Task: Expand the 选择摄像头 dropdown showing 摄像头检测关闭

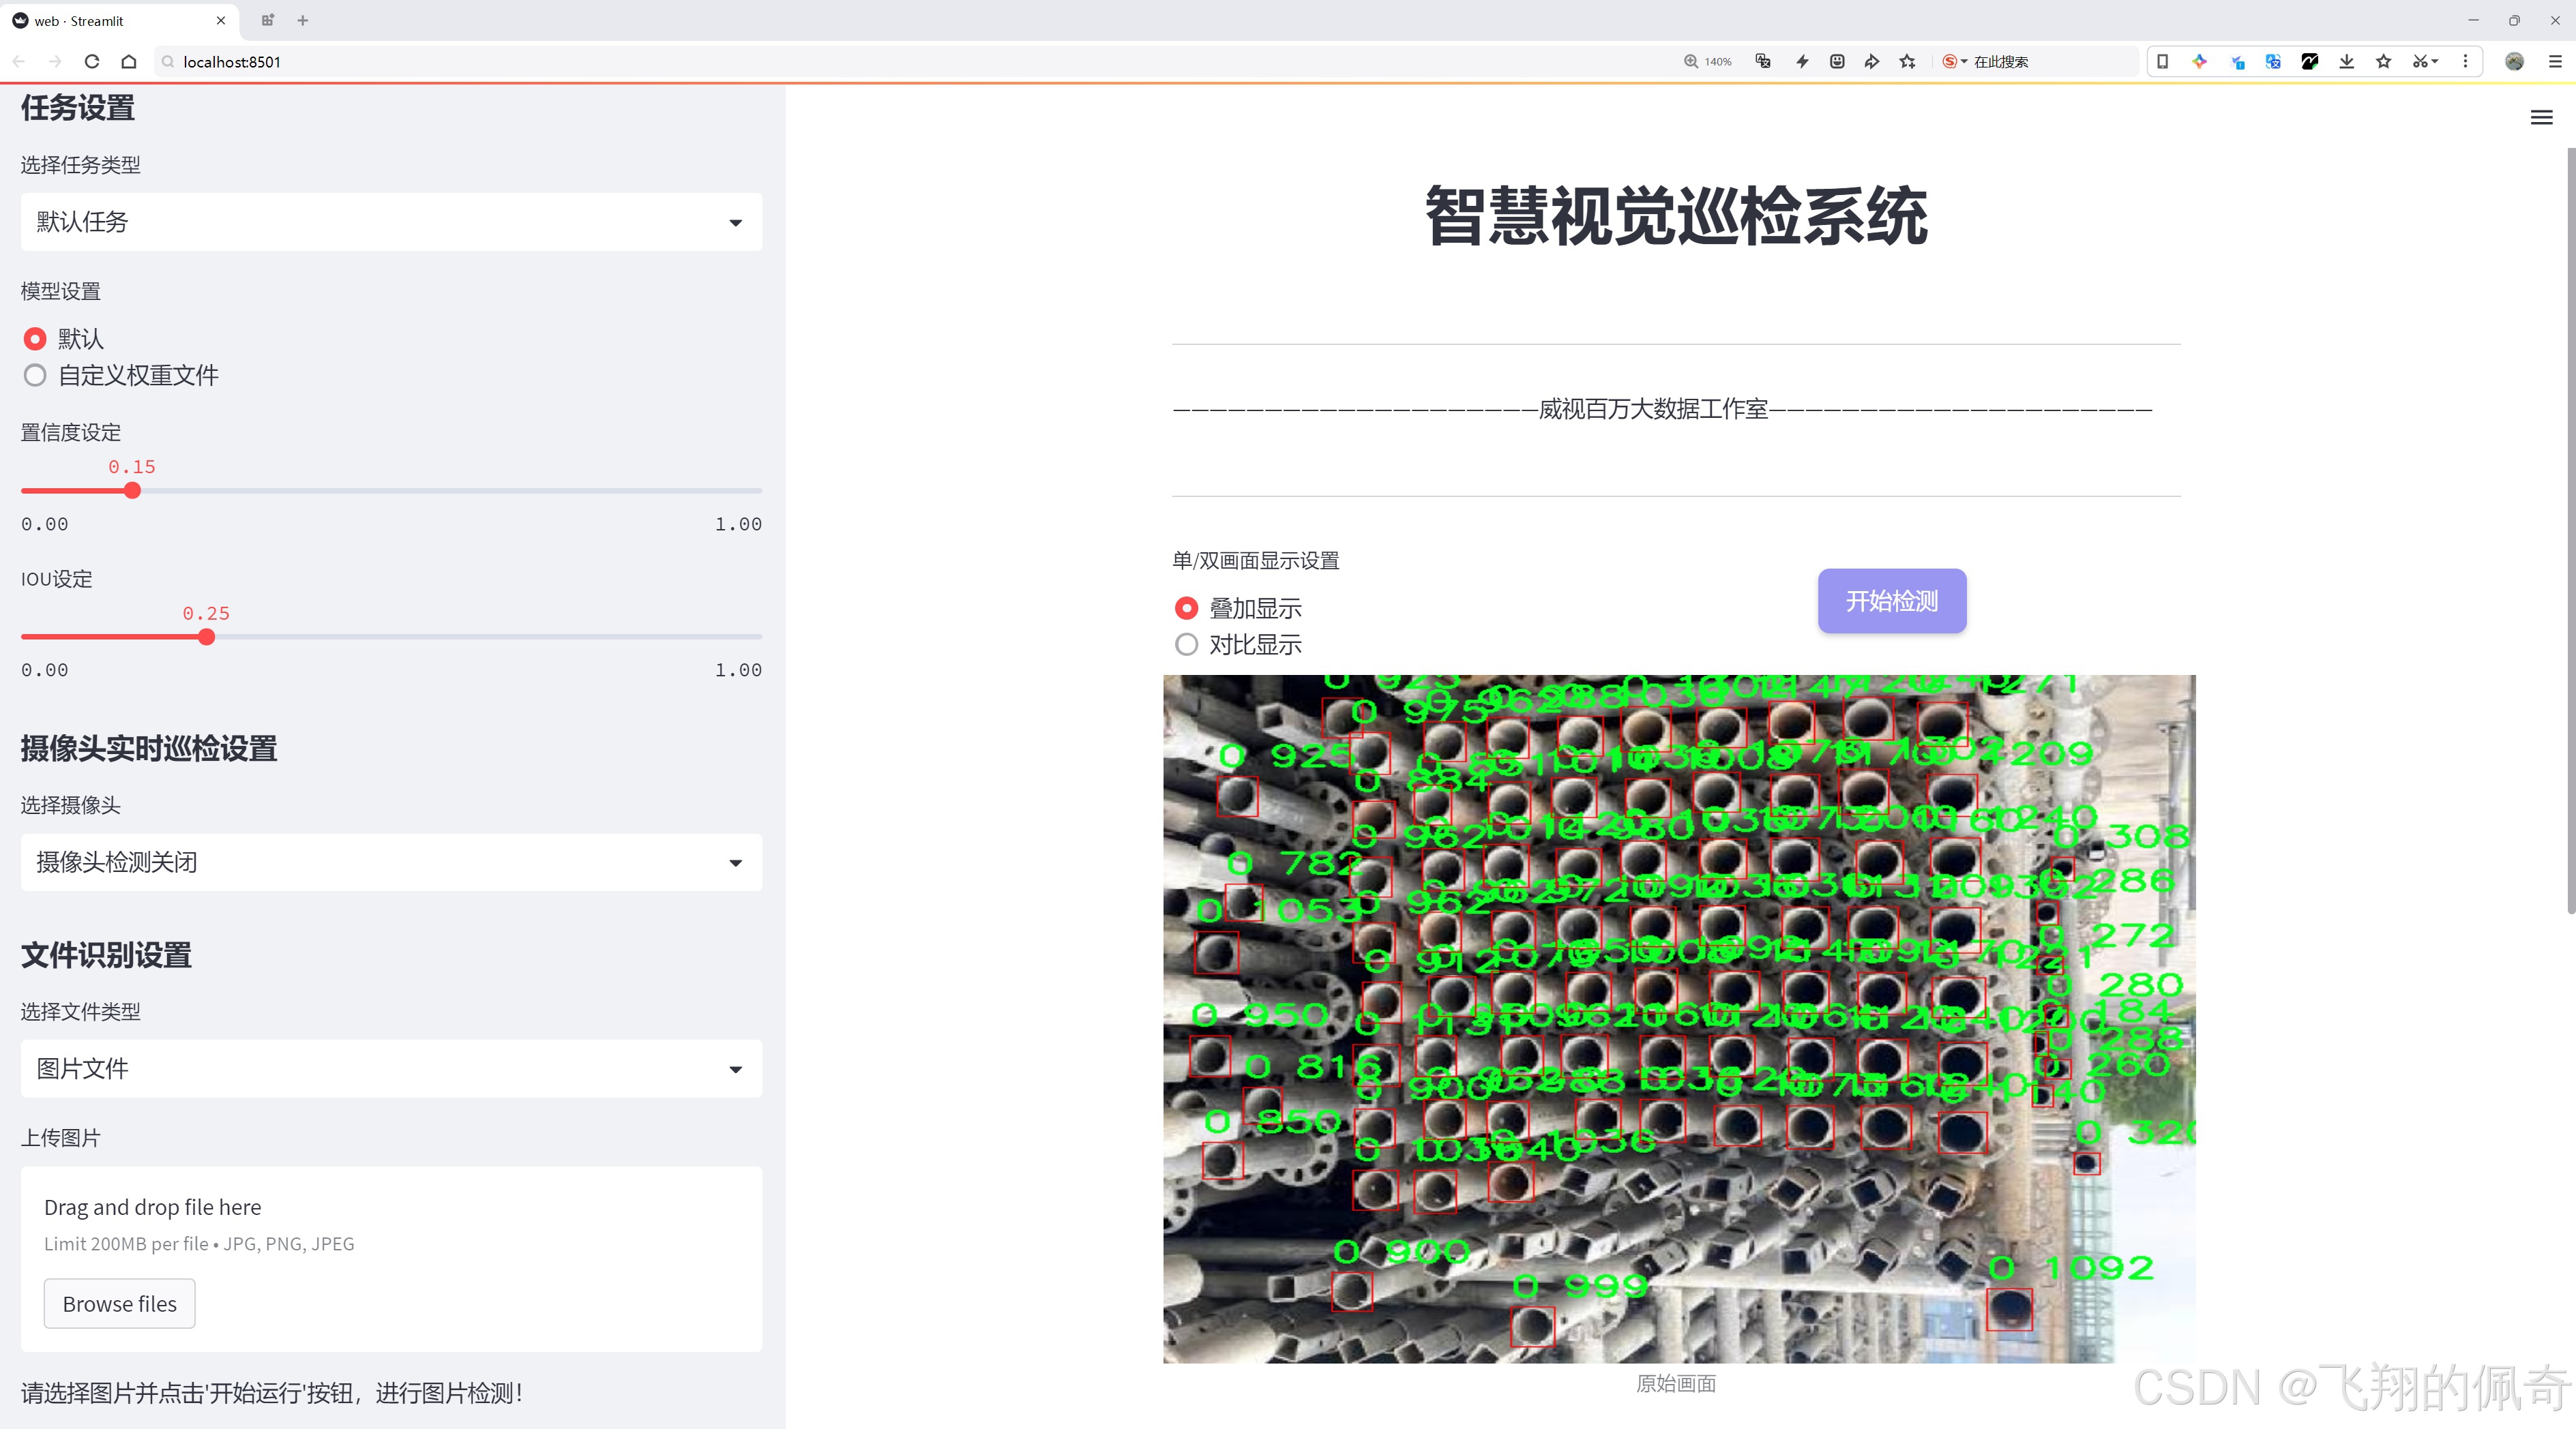Action: click(391, 861)
